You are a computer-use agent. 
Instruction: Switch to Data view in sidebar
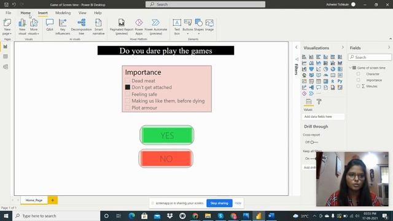6,56
